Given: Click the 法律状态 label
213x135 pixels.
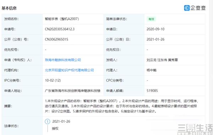Looking at the screenshot, I should [x=11, y=126].
